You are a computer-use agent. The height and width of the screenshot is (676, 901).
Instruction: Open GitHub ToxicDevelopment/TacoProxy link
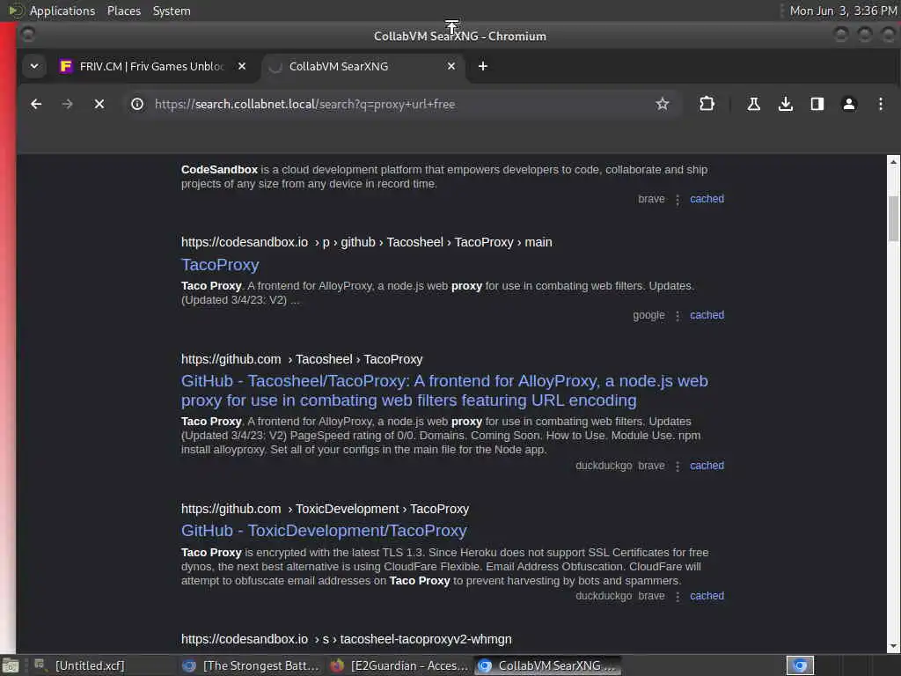point(324,531)
